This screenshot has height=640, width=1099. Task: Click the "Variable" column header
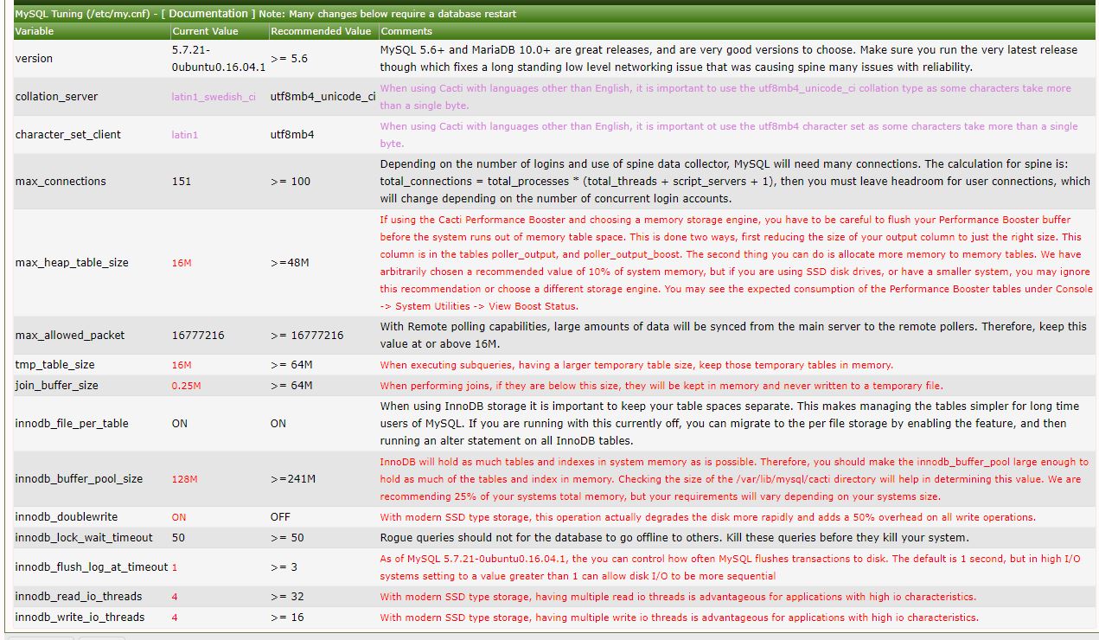click(35, 31)
